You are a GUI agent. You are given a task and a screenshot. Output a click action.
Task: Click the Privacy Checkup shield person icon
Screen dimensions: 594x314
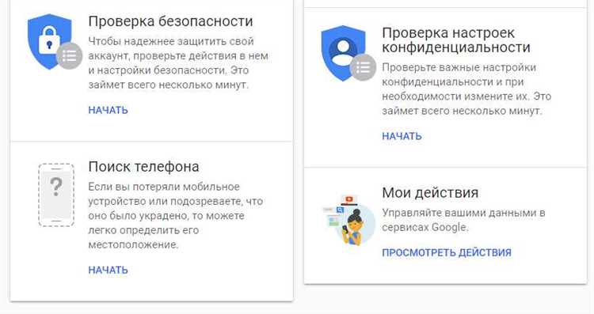tap(348, 53)
